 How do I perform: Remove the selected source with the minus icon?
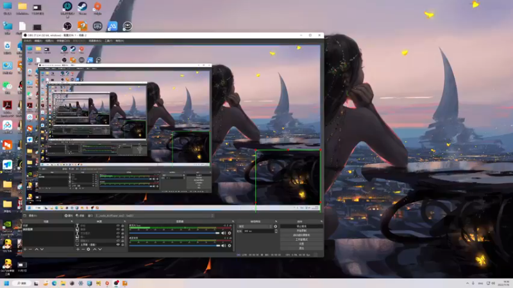(83, 249)
